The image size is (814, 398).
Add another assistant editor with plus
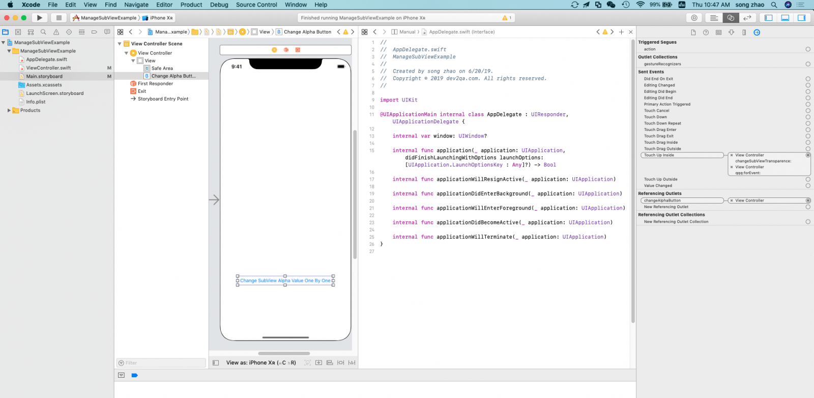pos(621,32)
